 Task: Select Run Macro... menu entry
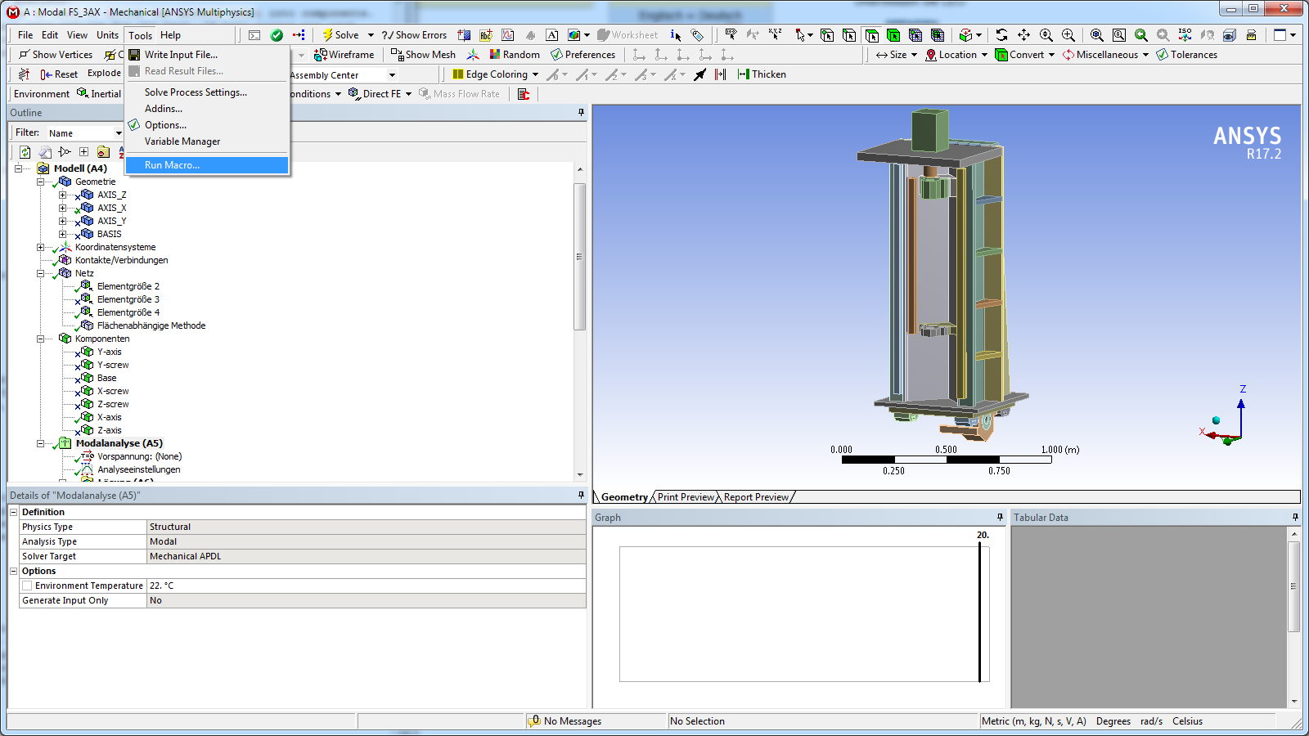click(207, 165)
